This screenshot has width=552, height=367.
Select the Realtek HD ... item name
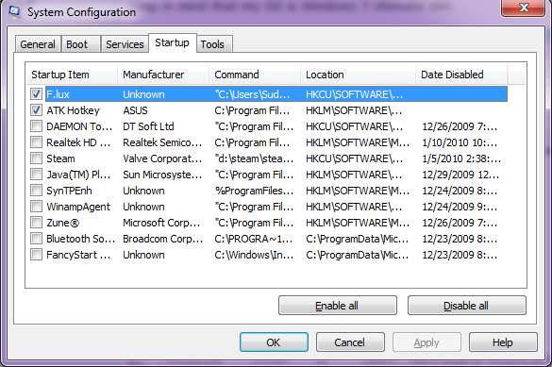[78, 142]
